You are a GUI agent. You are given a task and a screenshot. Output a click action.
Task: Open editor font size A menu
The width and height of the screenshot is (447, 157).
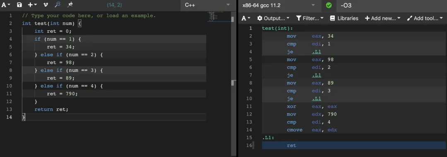(x=6, y=5)
